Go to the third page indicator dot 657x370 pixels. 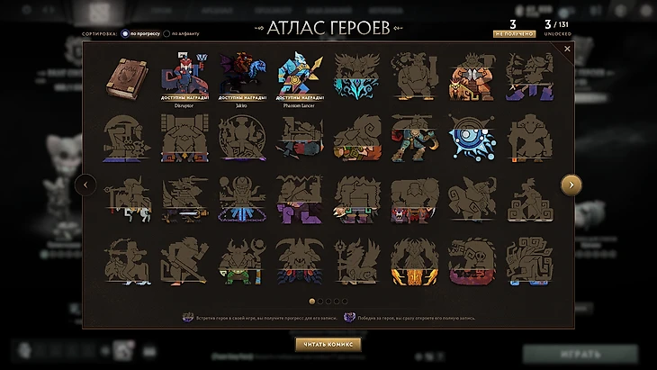point(328,302)
